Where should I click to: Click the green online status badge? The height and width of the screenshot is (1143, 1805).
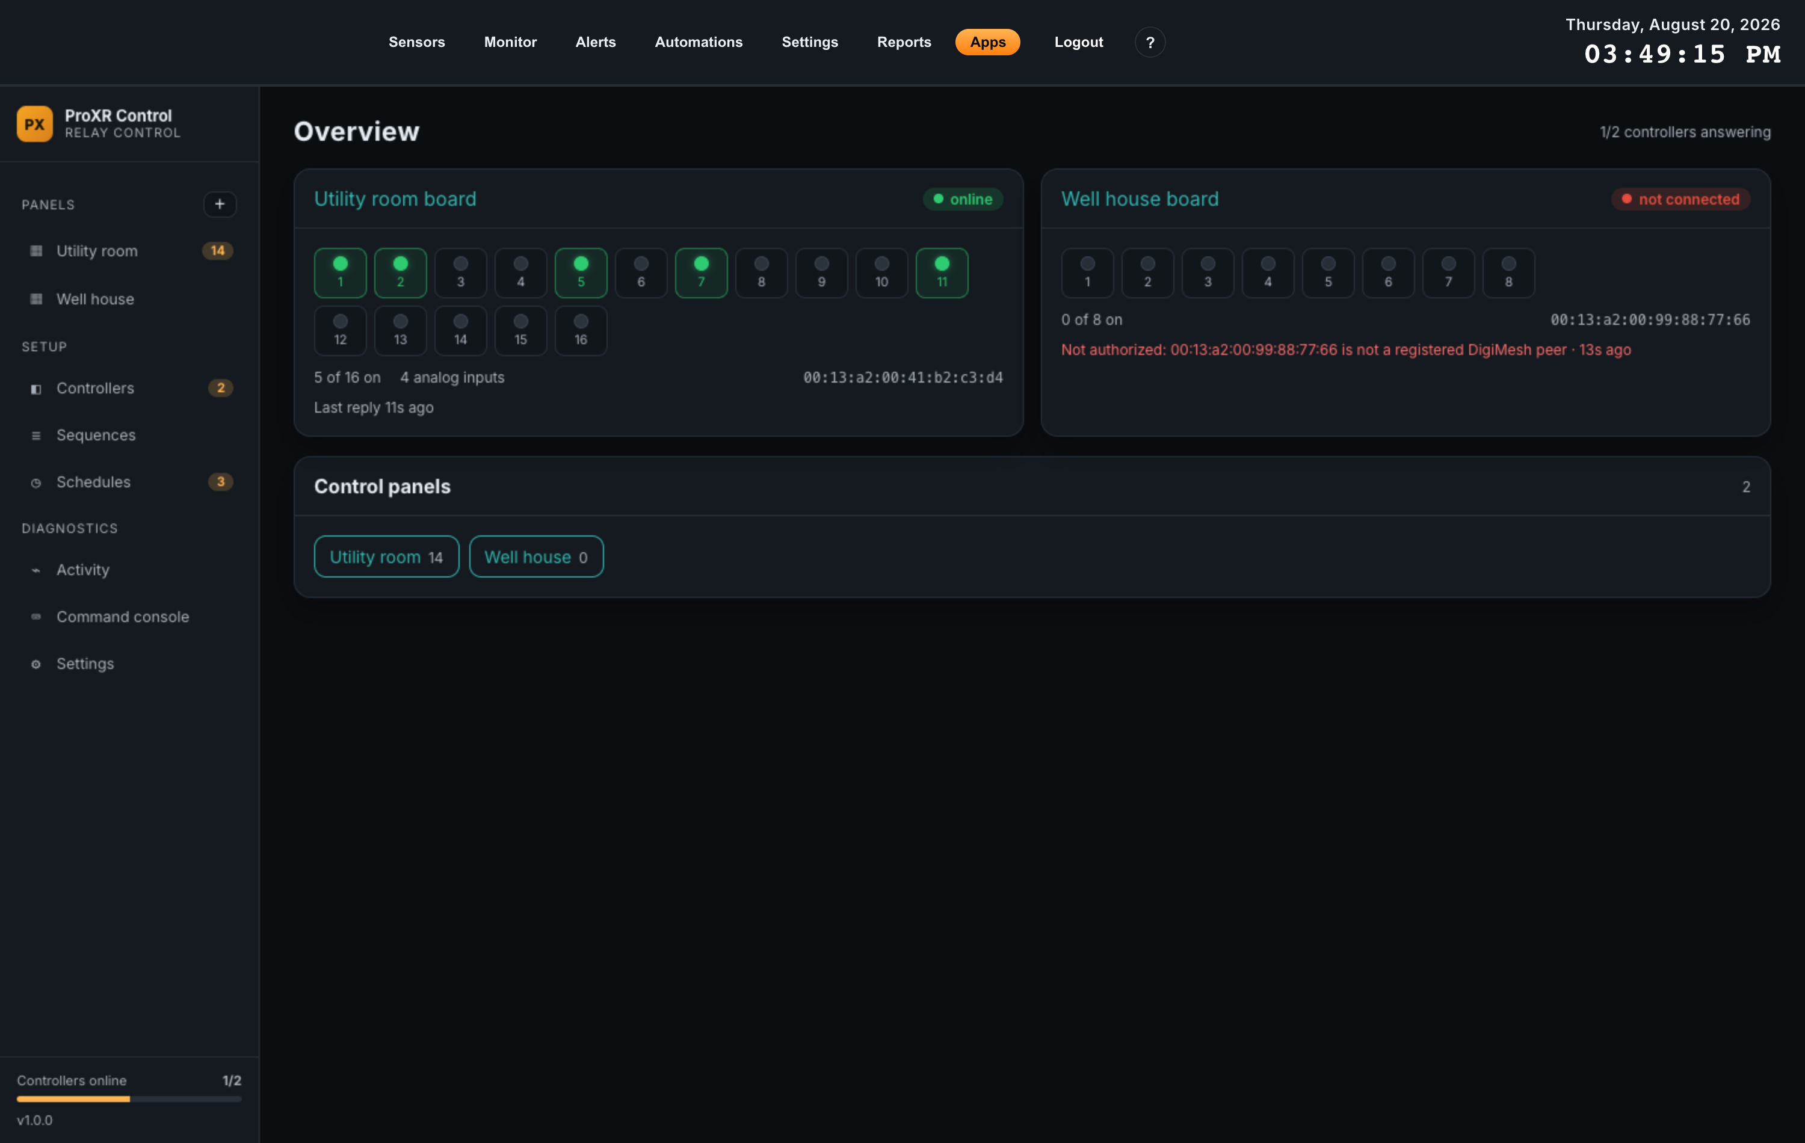pyautogui.click(x=963, y=199)
